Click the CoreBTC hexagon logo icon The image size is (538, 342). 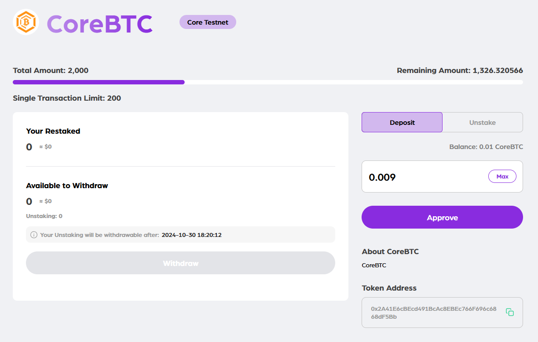click(26, 22)
